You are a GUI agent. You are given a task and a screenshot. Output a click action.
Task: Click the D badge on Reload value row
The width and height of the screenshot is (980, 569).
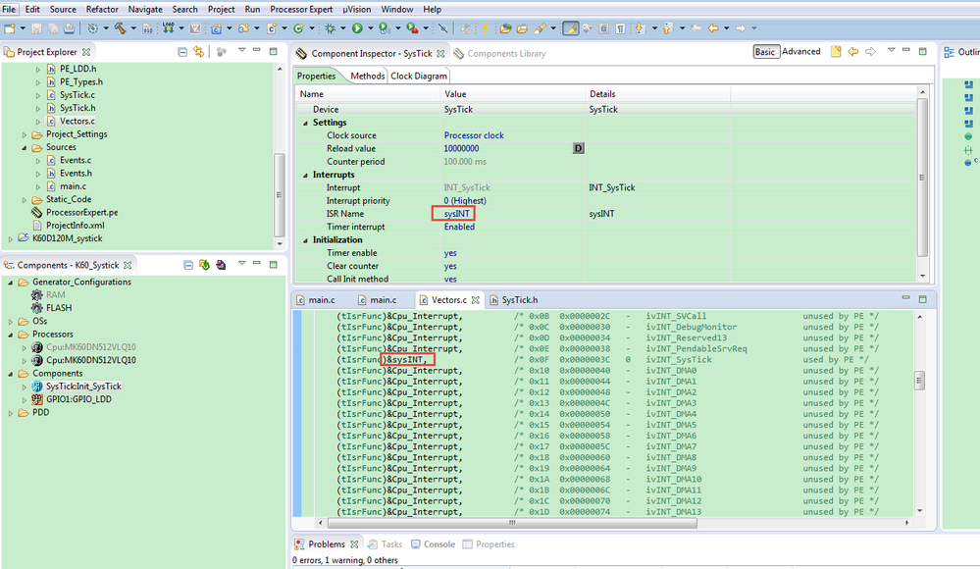[578, 148]
